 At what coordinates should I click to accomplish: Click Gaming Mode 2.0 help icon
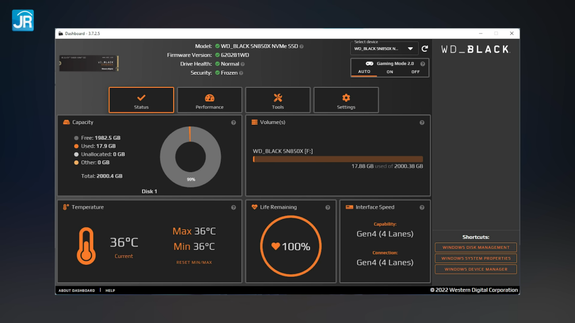tap(423, 64)
